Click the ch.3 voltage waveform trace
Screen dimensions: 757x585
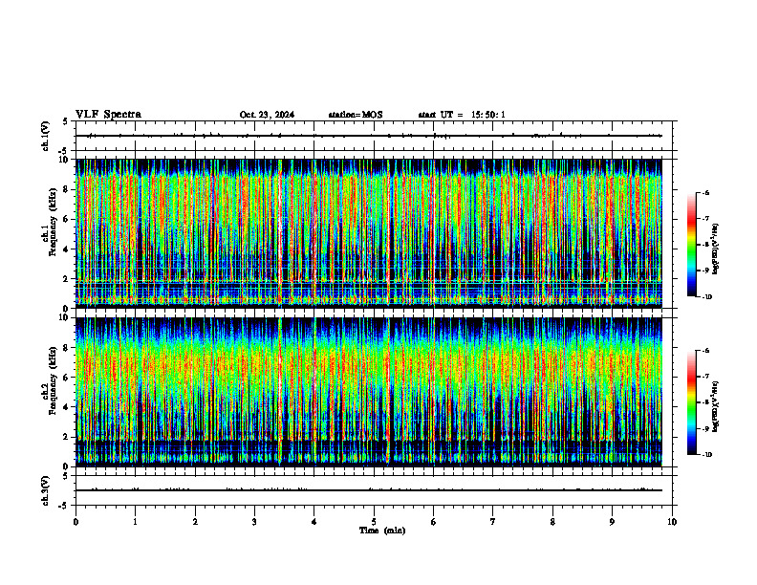(x=369, y=490)
